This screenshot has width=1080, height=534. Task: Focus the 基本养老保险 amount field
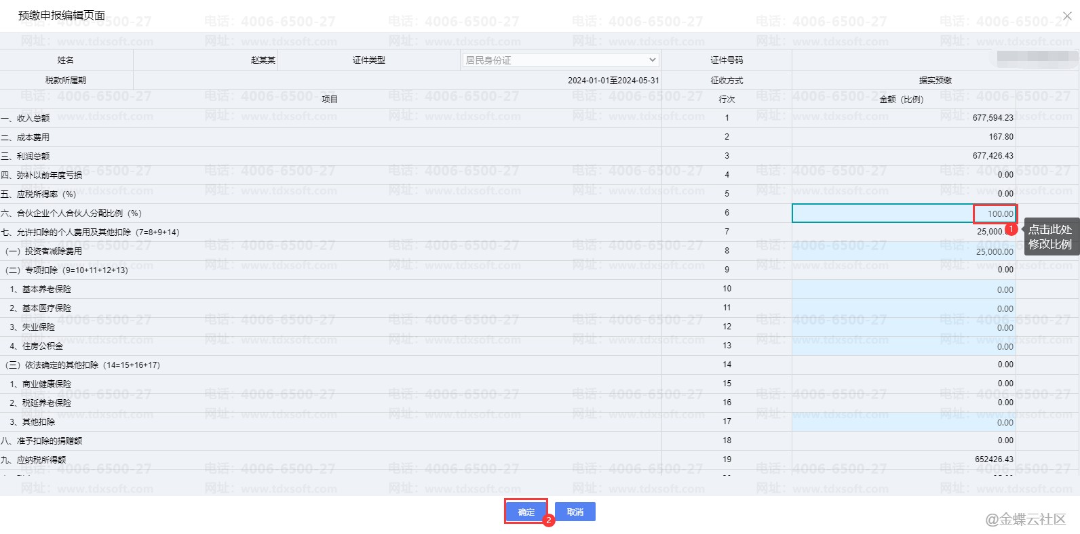click(x=904, y=289)
